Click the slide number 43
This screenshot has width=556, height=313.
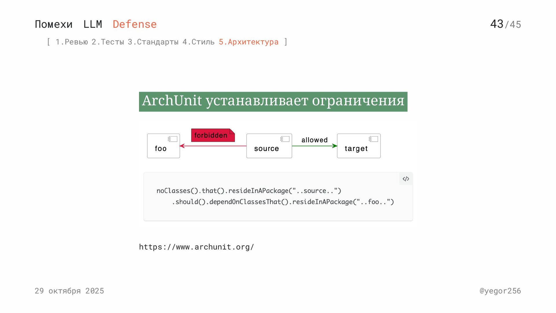click(497, 24)
